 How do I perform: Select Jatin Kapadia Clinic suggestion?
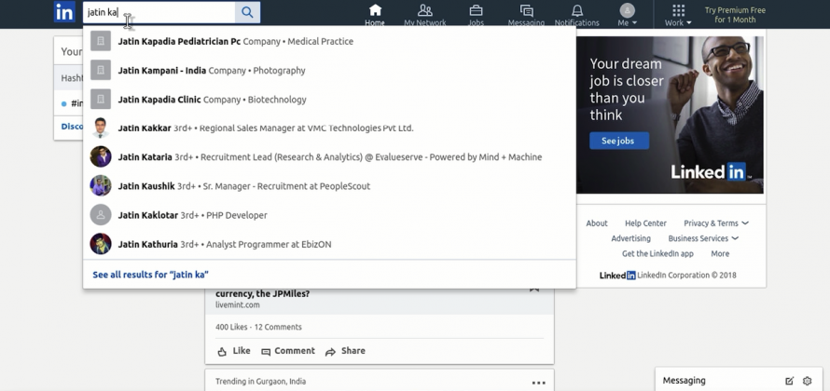[x=329, y=100]
